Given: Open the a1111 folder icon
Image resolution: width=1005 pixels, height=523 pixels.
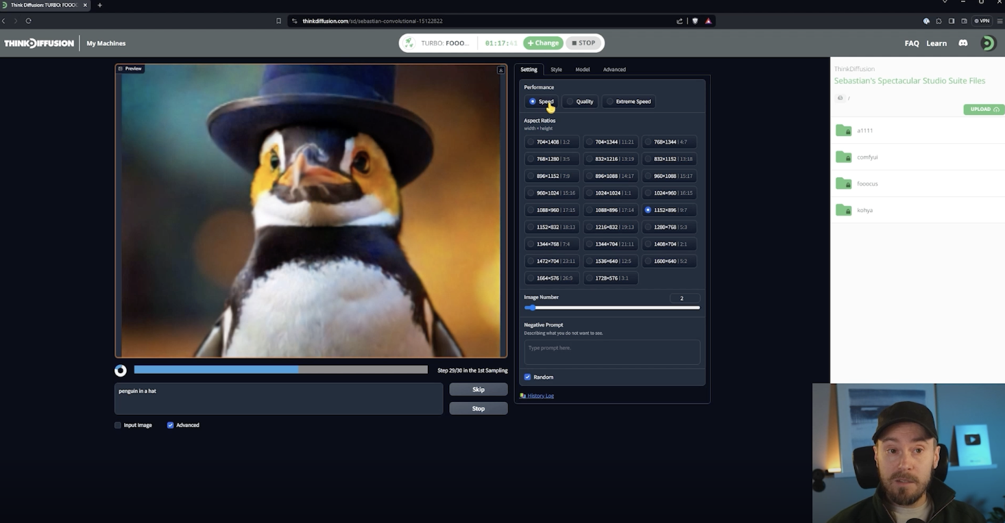Looking at the screenshot, I should click(x=843, y=130).
